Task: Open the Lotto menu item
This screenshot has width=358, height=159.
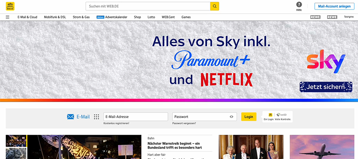Action: coord(151,17)
